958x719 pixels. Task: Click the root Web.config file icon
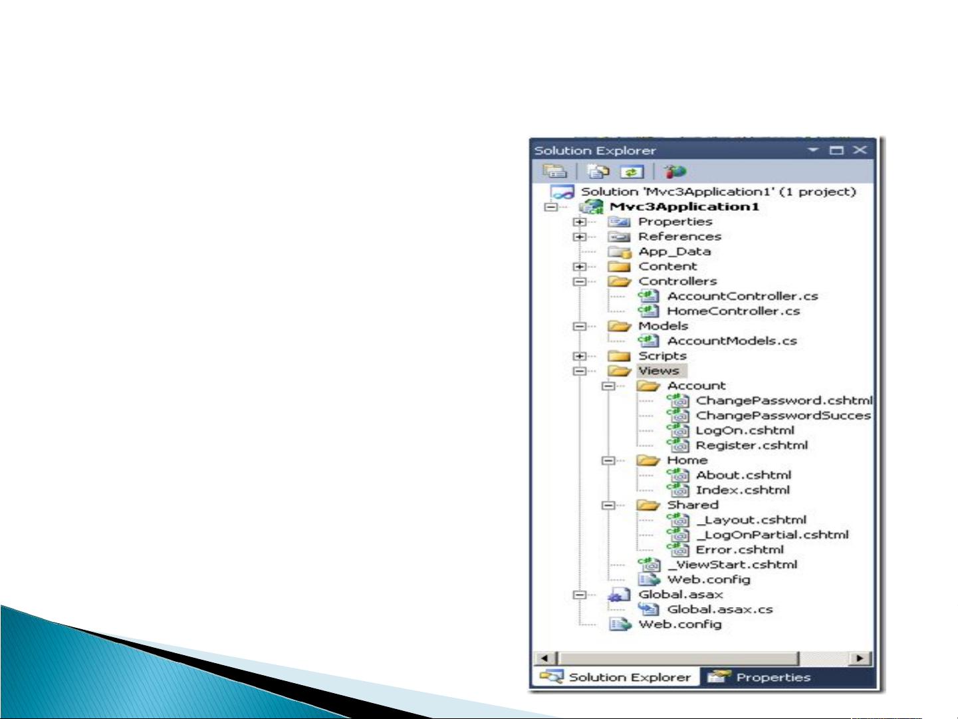620,624
